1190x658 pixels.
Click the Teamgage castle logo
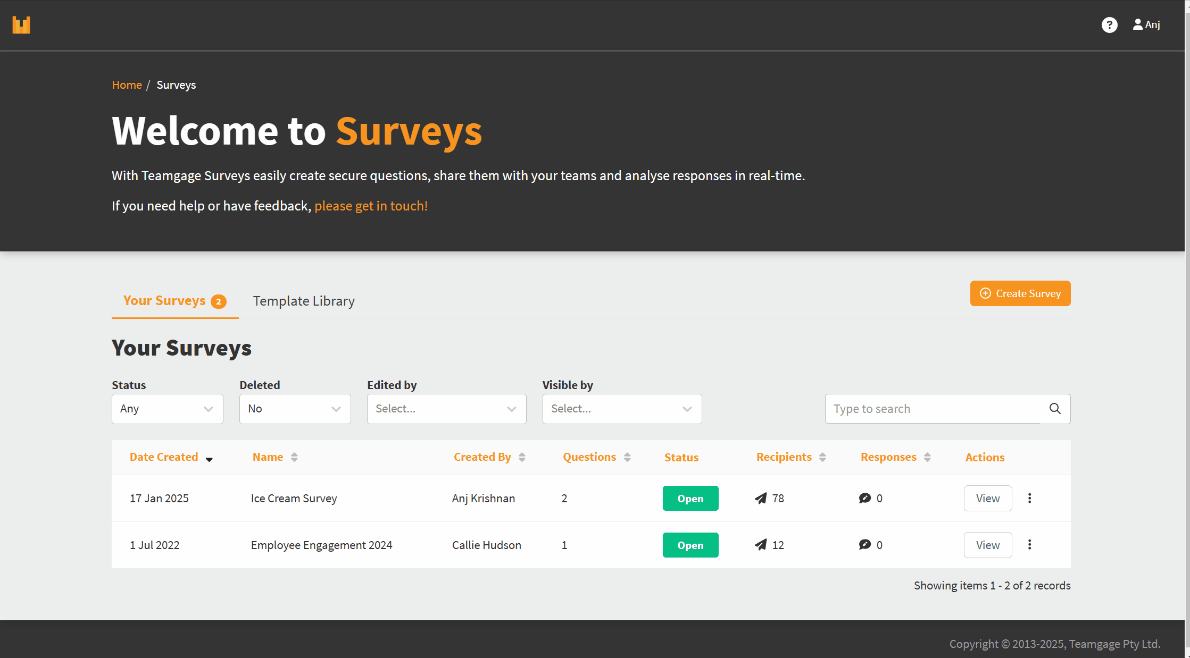pos(21,25)
